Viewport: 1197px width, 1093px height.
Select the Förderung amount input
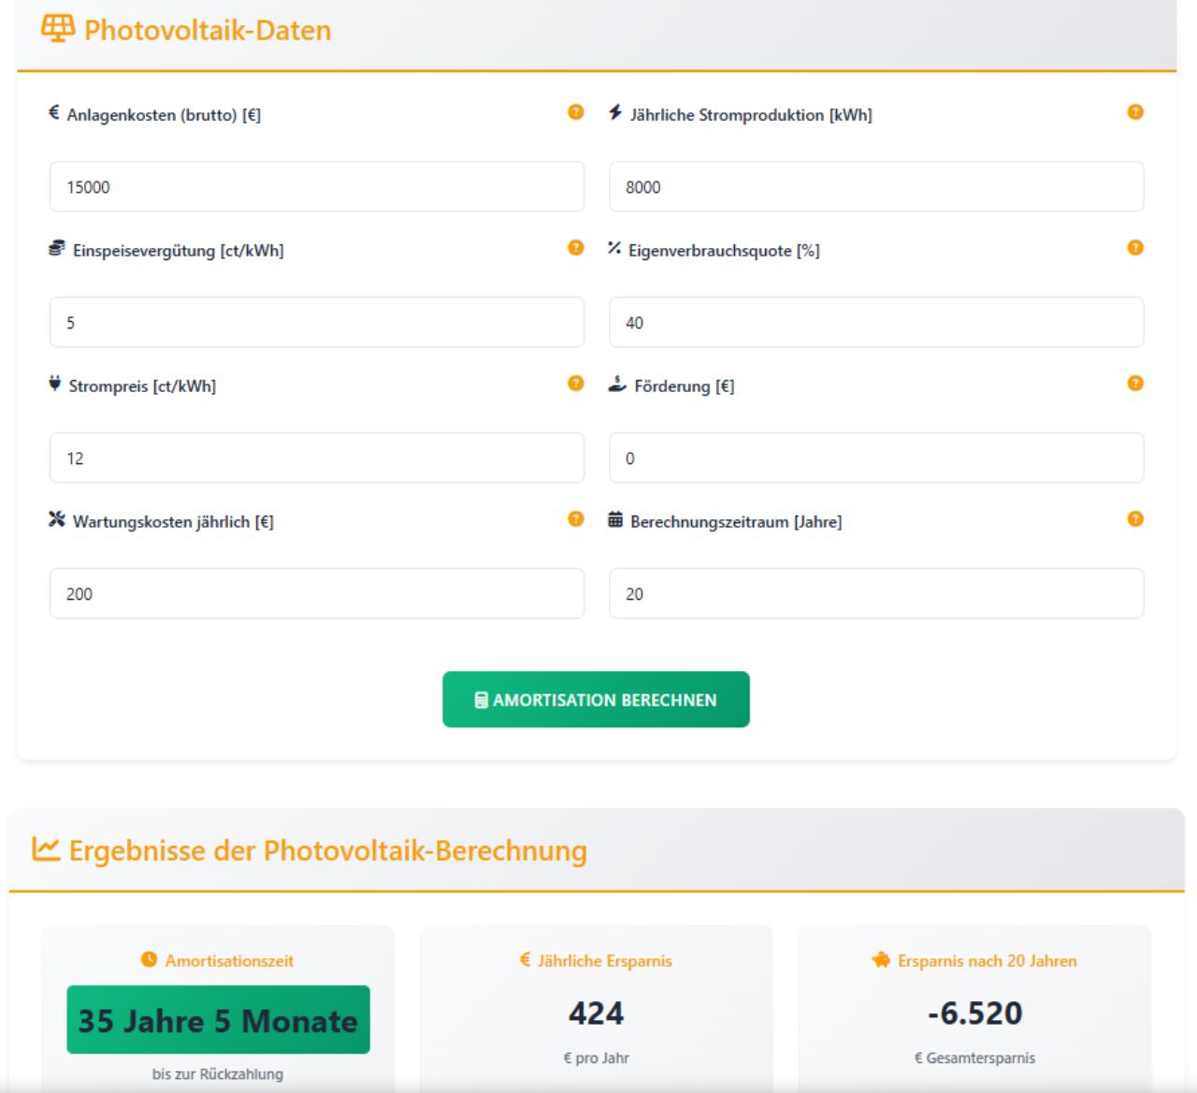(x=875, y=459)
